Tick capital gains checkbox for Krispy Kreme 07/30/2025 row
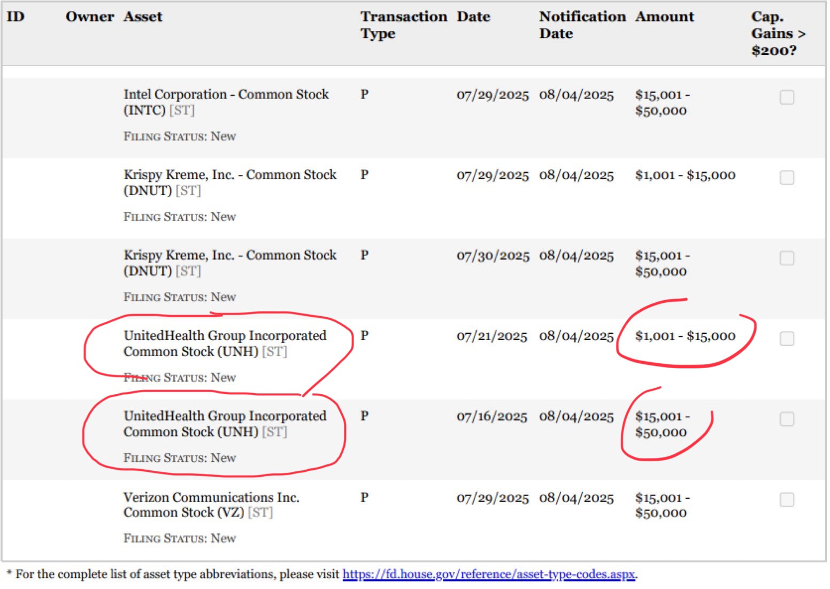This screenshot has width=830, height=589. pyautogui.click(x=787, y=258)
